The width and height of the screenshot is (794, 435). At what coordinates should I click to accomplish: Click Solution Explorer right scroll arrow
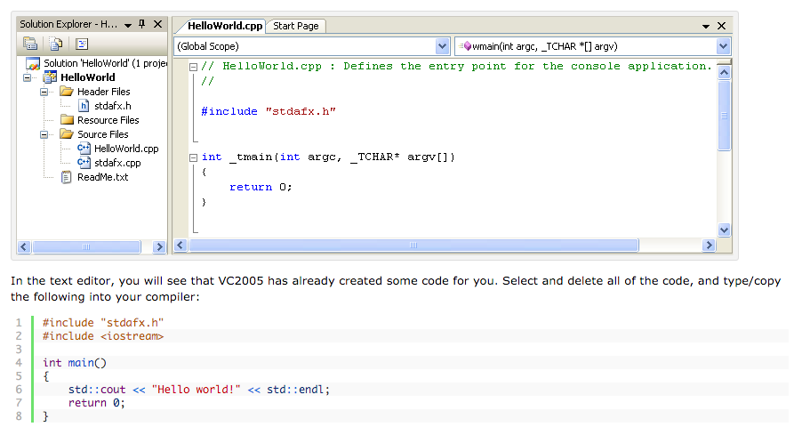coord(159,246)
